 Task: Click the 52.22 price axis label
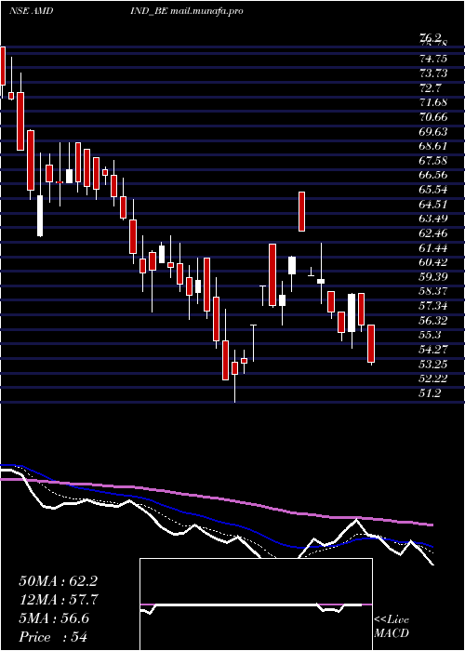point(433,379)
